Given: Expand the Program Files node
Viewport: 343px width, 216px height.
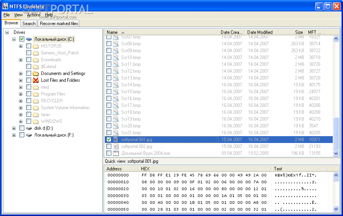Looking at the screenshot, I should (21, 94).
